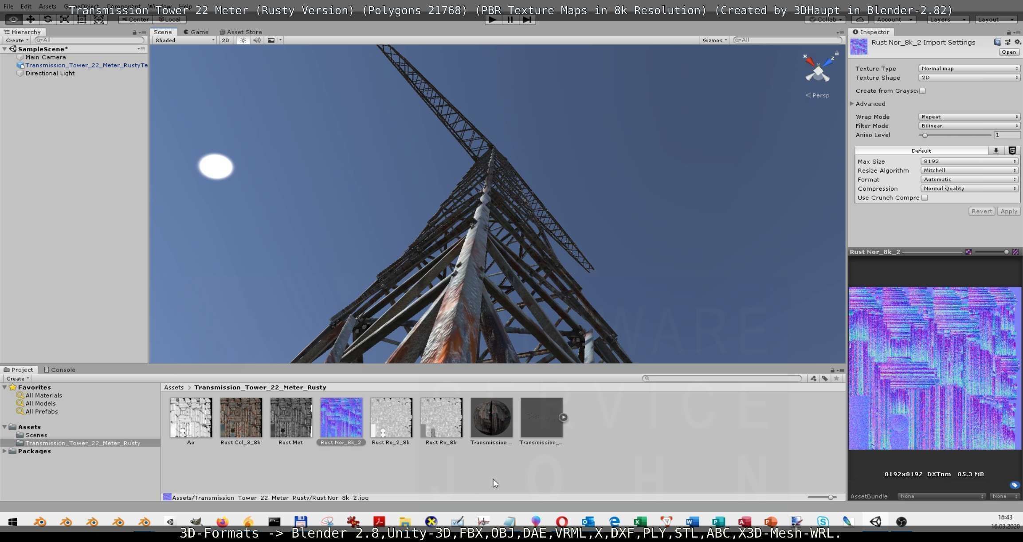
Task: Open Inspector gear settings menu
Action: pos(1018,42)
